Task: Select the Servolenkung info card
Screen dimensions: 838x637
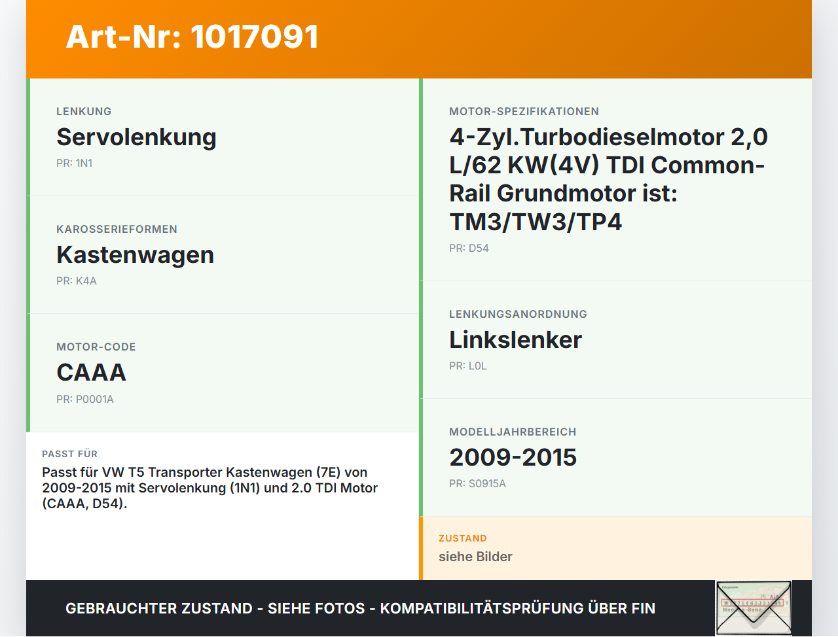Action: click(223, 136)
